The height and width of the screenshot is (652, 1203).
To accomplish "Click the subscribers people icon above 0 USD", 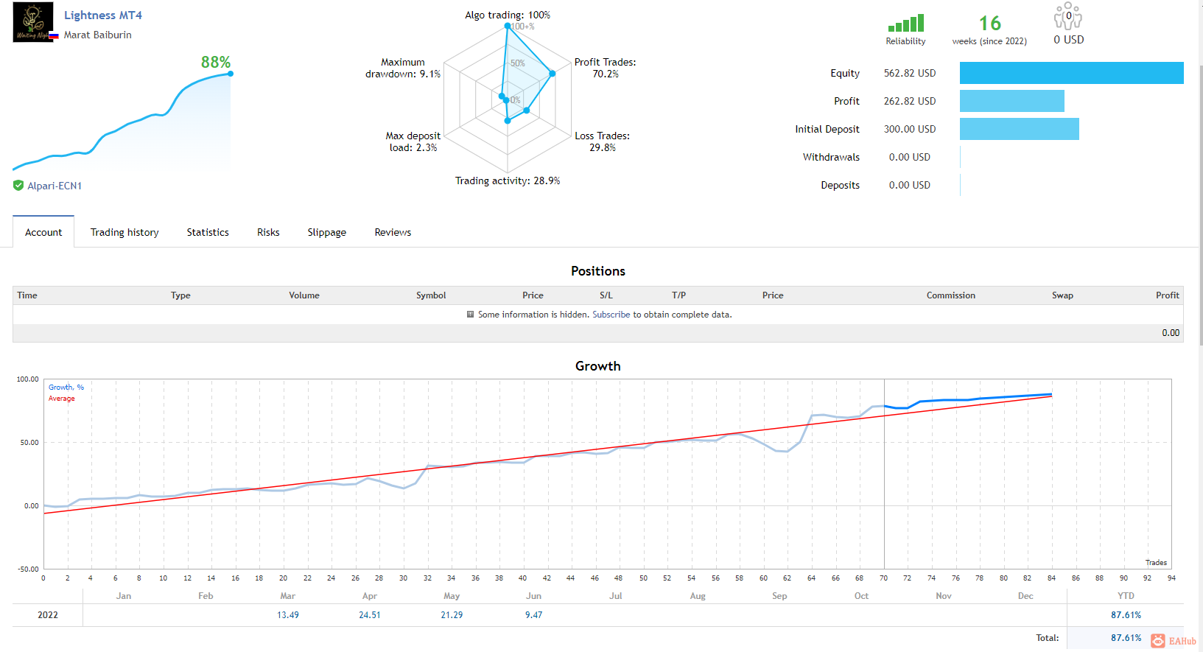I will point(1068,15).
